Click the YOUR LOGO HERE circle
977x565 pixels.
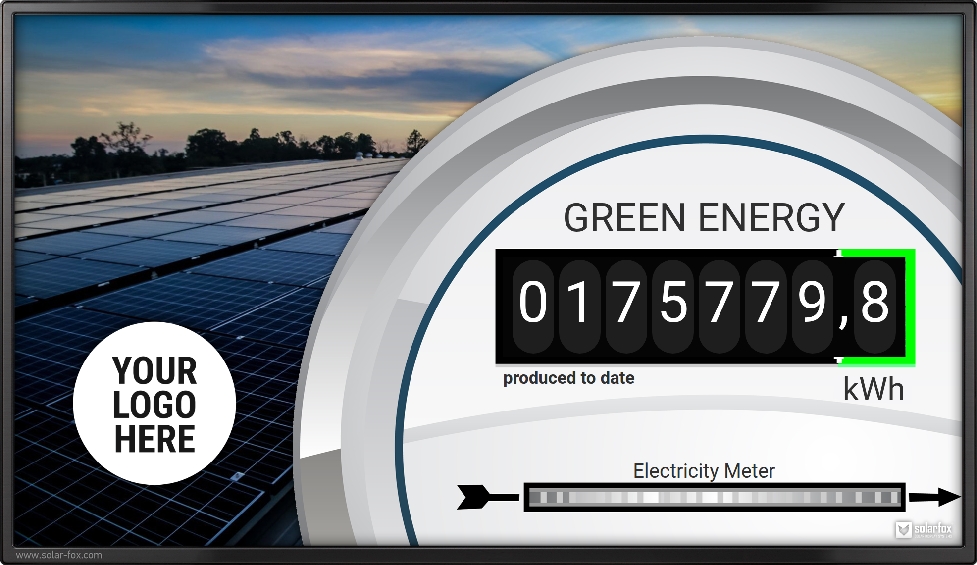[154, 404]
